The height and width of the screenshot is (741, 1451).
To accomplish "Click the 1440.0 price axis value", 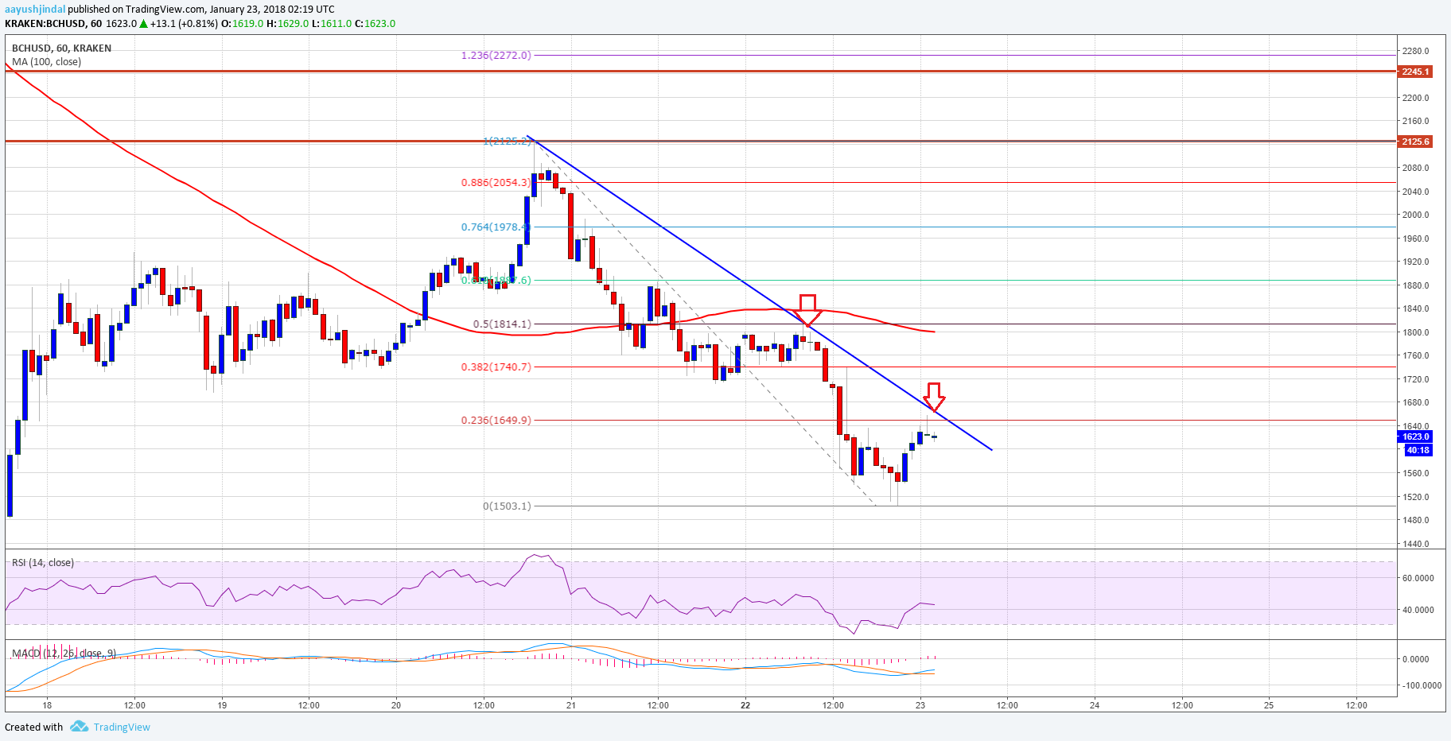I will pos(1415,544).
